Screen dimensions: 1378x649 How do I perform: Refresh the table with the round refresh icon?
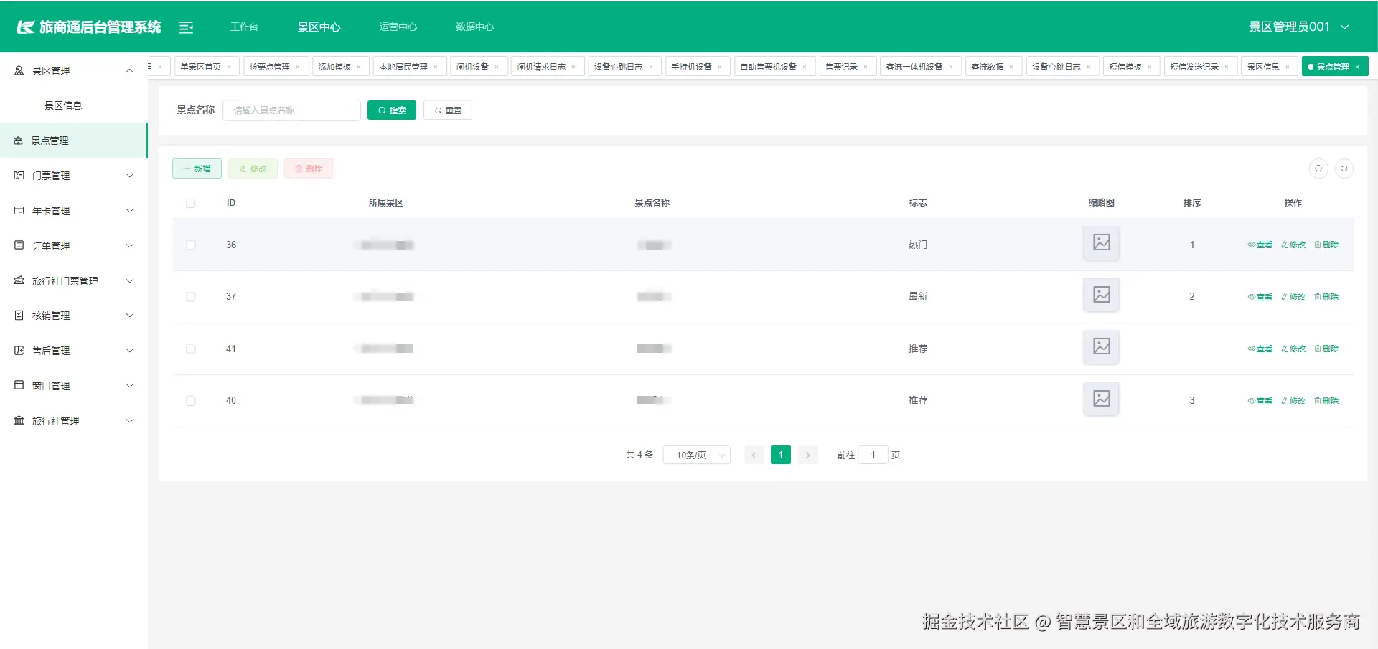tap(1344, 169)
